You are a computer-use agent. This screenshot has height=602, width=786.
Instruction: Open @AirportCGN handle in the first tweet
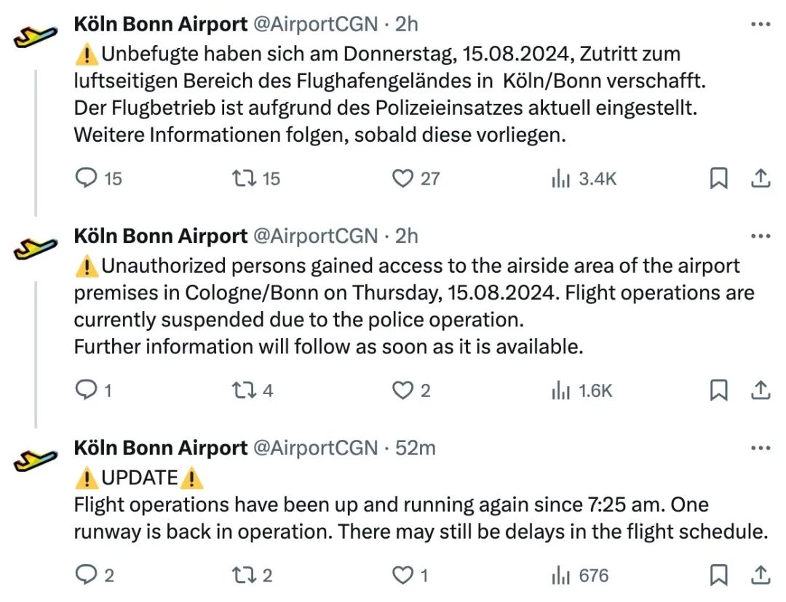(x=315, y=24)
